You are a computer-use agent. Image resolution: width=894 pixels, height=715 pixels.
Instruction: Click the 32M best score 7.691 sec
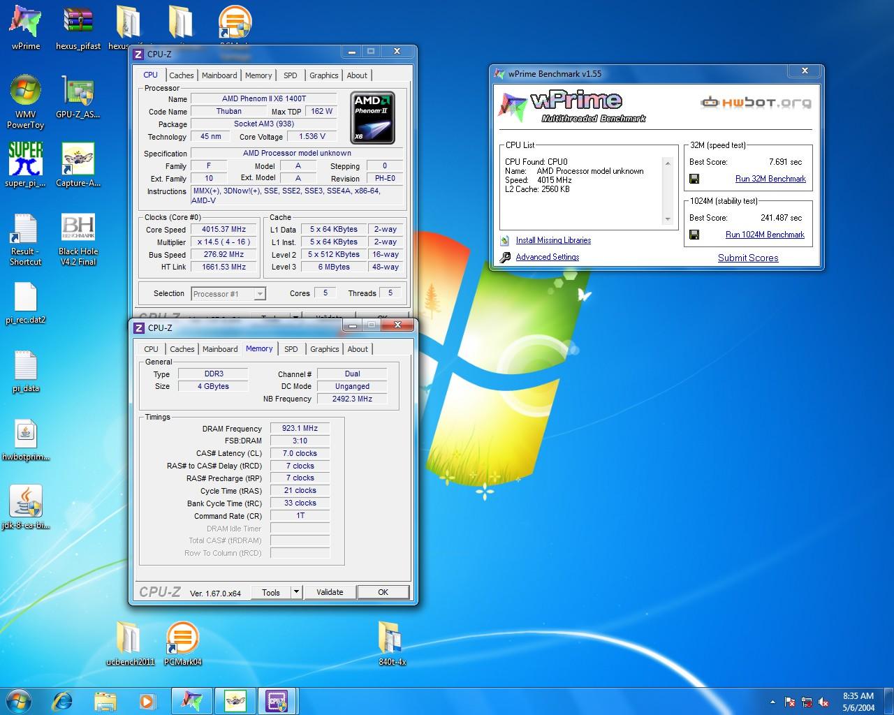pos(785,162)
